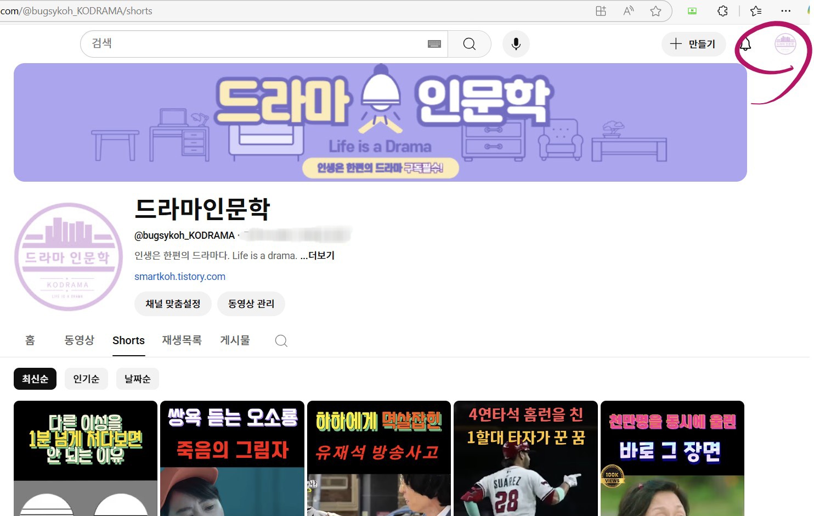Click the search magnifier button
The height and width of the screenshot is (516, 814).
click(x=469, y=44)
